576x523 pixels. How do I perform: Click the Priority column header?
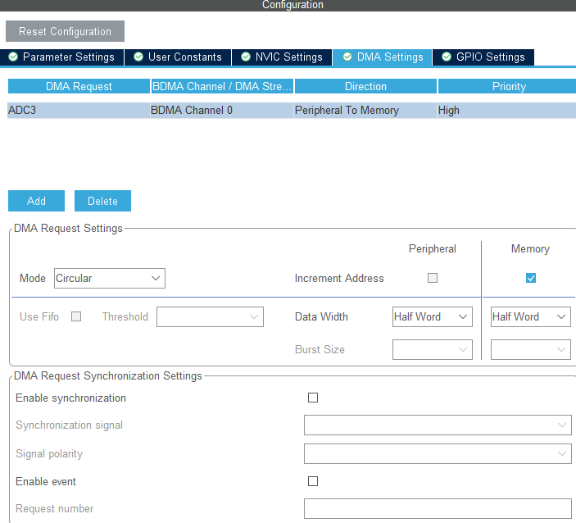coord(507,86)
